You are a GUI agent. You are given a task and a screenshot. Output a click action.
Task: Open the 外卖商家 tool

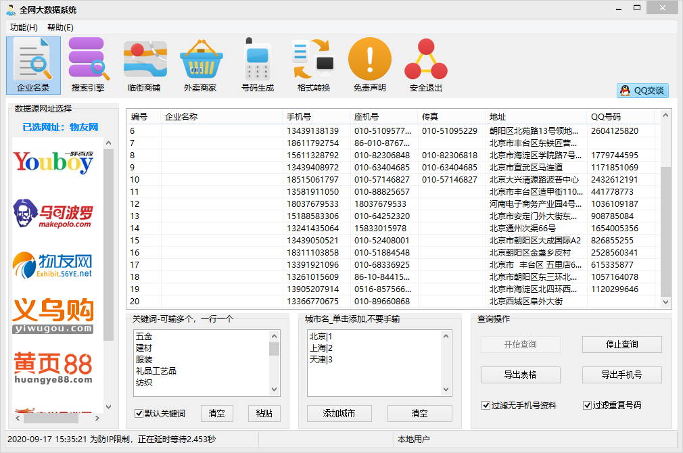point(201,64)
